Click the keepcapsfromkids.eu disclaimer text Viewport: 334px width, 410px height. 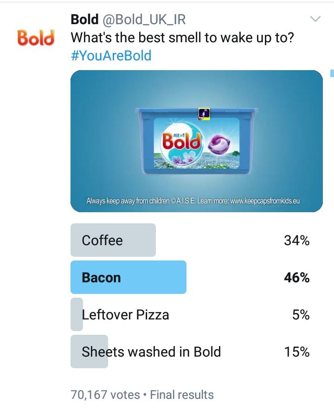(193, 201)
